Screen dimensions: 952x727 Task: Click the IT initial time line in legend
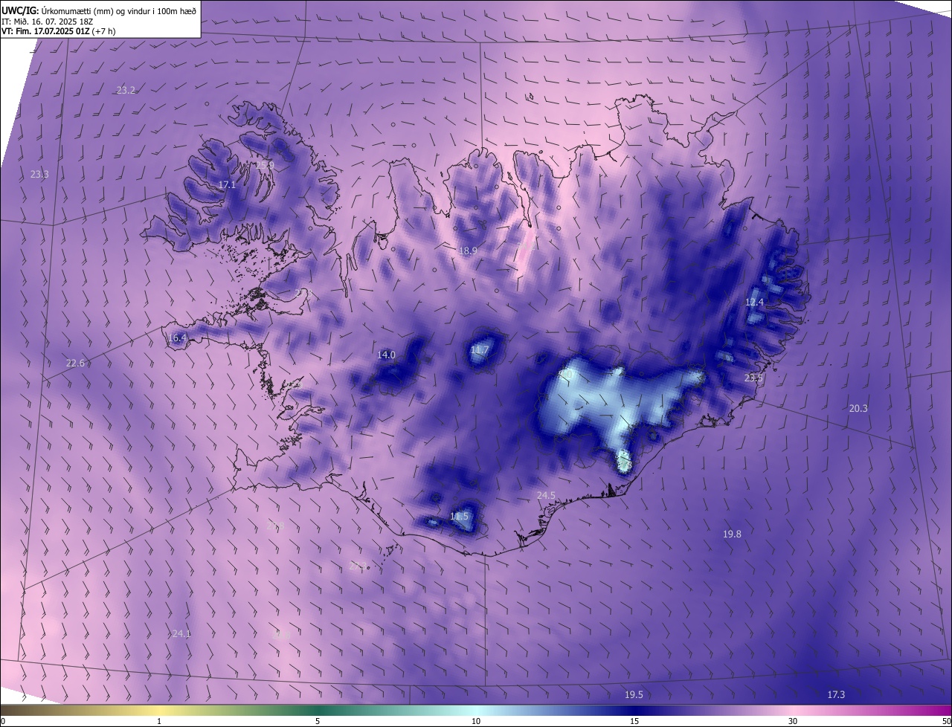[48, 21]
